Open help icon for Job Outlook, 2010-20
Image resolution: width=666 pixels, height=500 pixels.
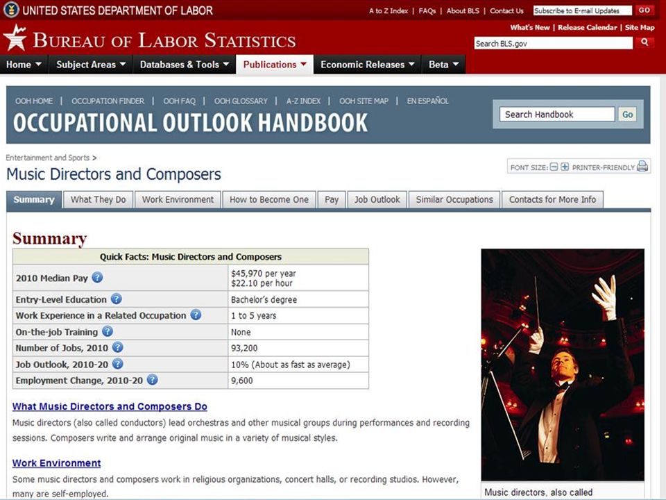(x=118, y=364)
